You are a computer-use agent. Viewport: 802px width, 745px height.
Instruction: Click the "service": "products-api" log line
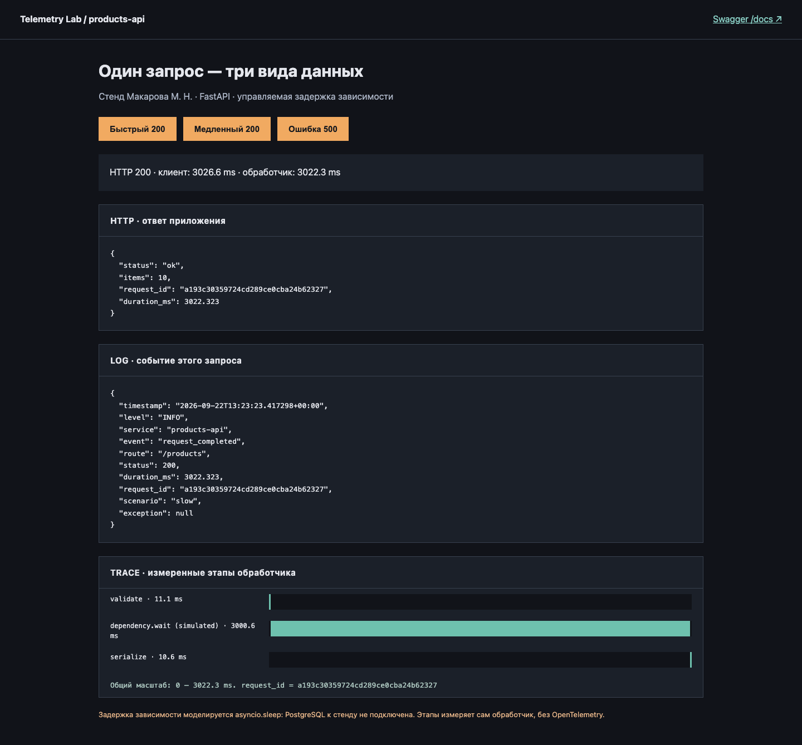click(175, 430)
